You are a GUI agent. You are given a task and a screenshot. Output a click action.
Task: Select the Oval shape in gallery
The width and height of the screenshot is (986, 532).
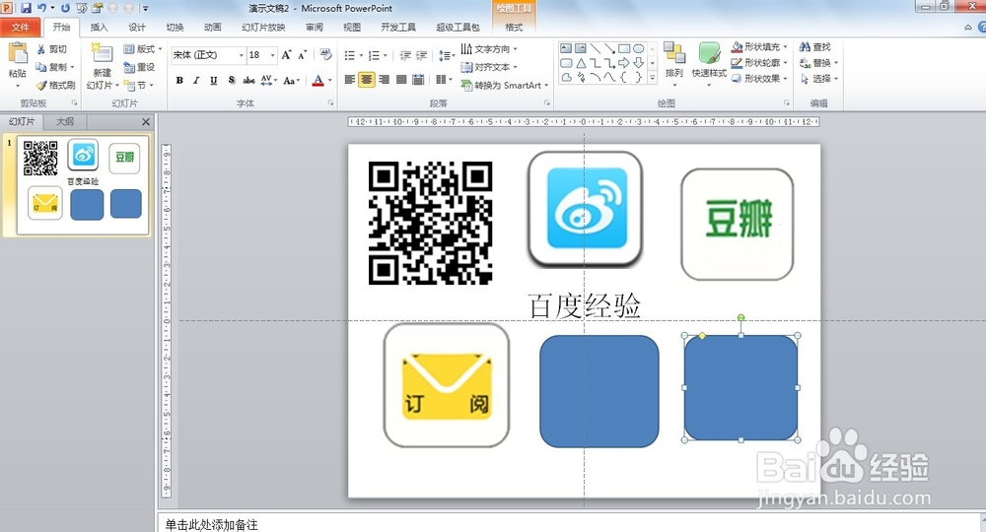coord(638,48)
